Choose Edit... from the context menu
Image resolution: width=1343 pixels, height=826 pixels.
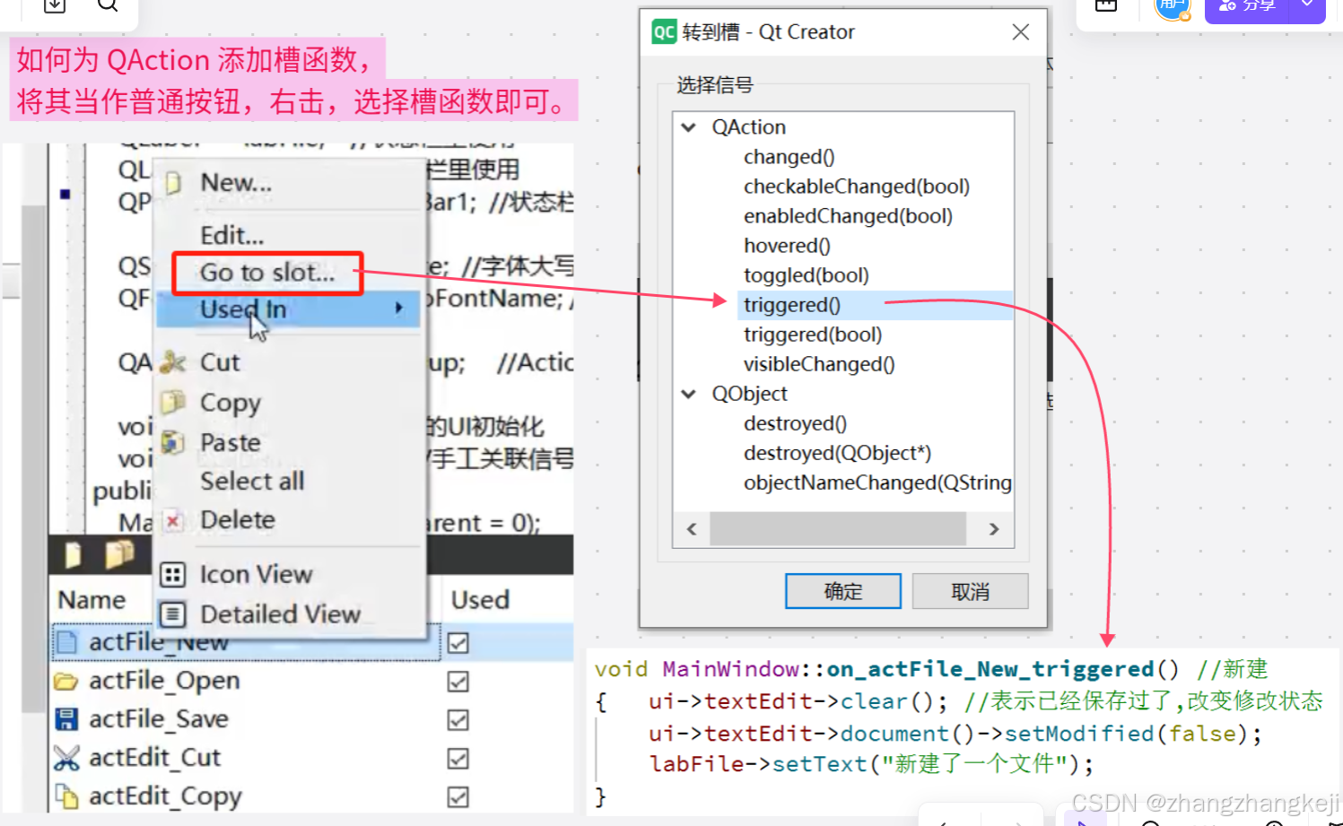[x=232, y=236]
